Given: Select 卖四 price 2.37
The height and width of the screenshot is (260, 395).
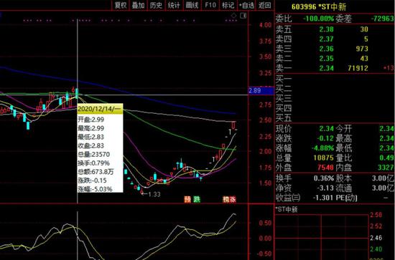Looking at the screenshot, I should (x=327, y=39).
